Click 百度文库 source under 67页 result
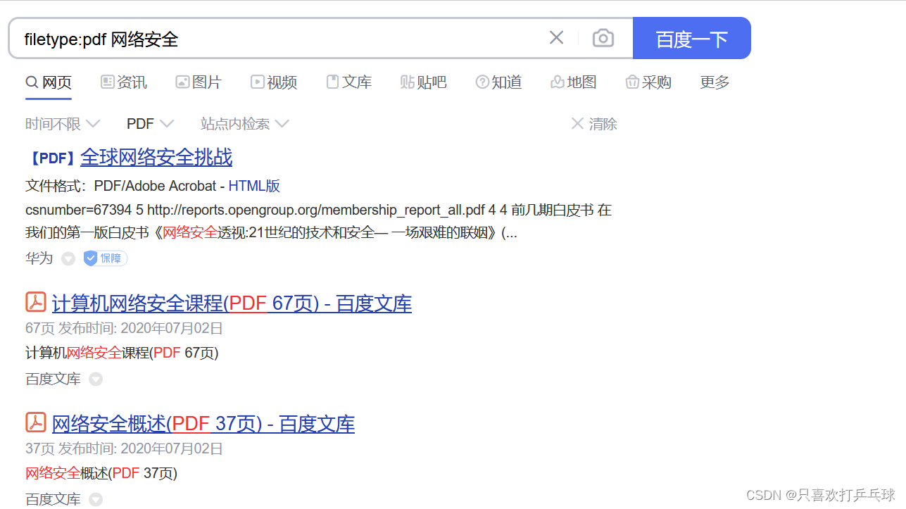906x509 pixels. pos(54,379)
